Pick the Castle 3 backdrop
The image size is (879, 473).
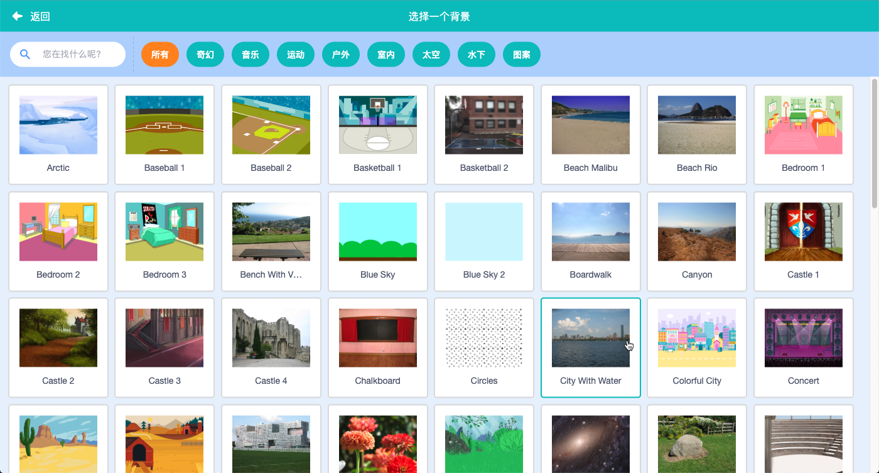tap(164, 347)
